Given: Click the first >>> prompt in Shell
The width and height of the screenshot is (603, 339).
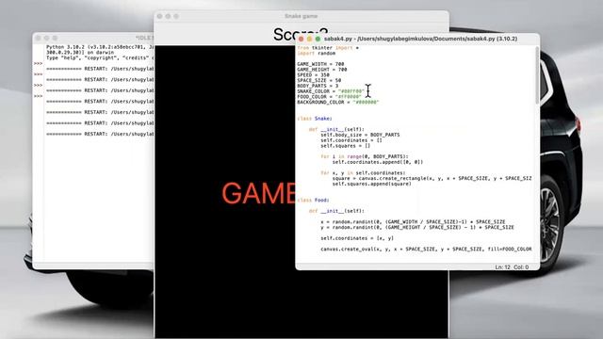Looking at the screenshot, I should coord(38,63).
